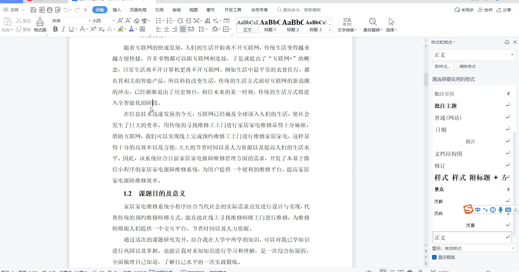Open the 页面布局 ribbon tab

[138, 10]
